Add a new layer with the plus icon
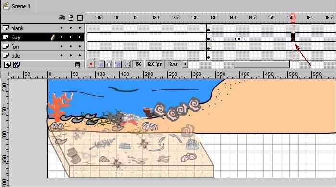This screenshot has height=187, width=336. (7, 64)
